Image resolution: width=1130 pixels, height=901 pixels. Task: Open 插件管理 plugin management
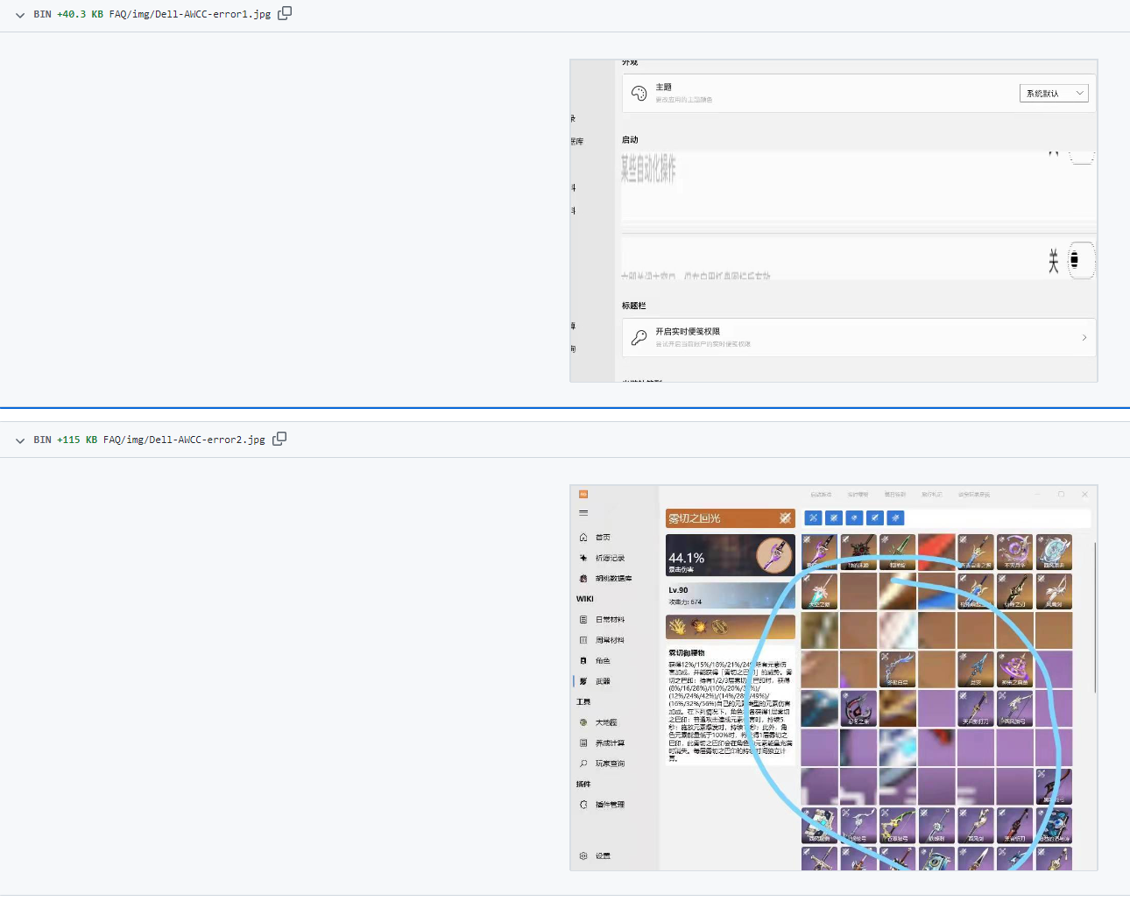pyautogui.click(x=611, y=804)
